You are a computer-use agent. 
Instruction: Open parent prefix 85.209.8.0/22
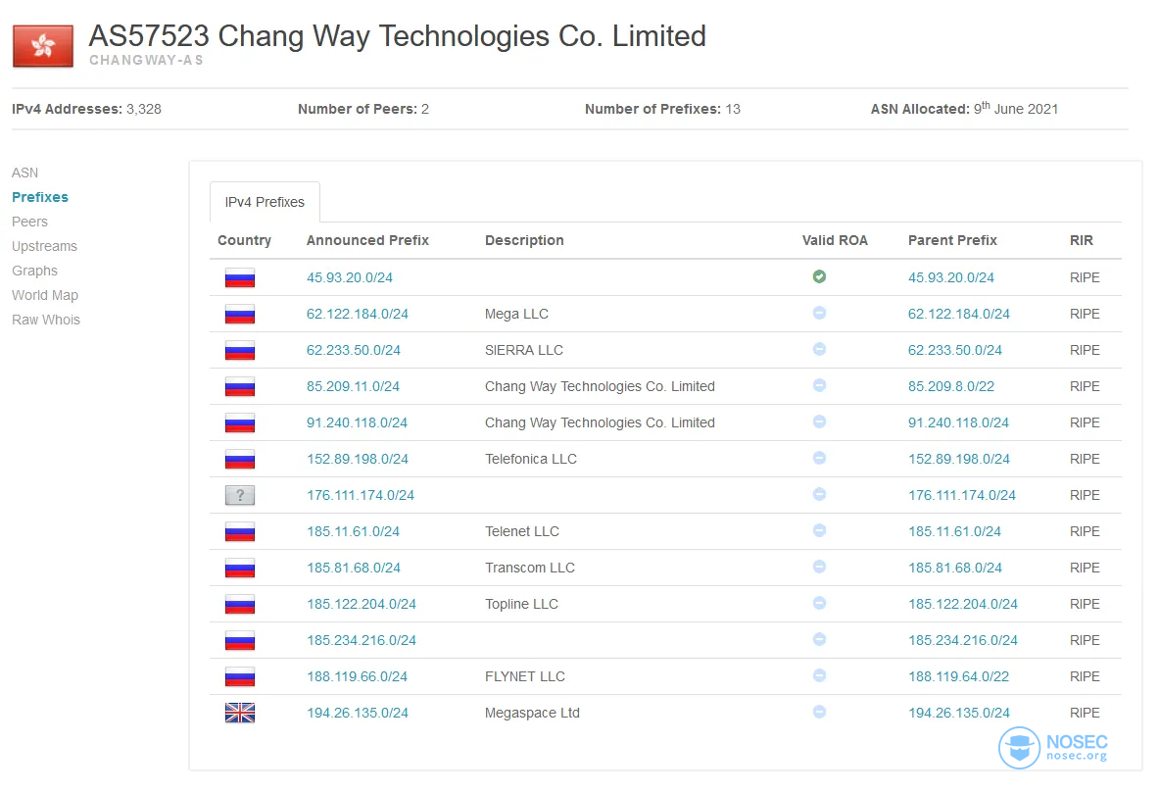pos(951,386)
